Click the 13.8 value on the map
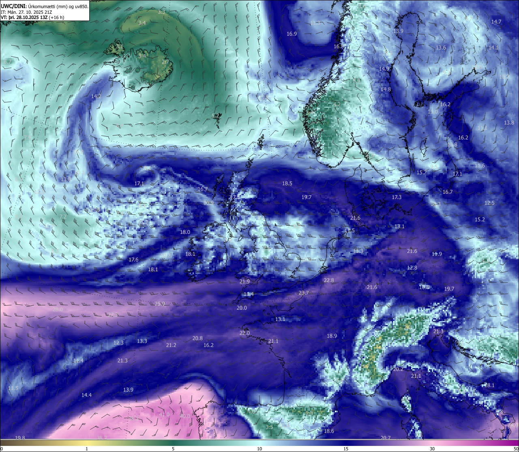The width and height of the screenshot is (519, 452). pyautogui.click(x=509, y=123)
